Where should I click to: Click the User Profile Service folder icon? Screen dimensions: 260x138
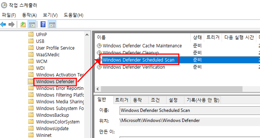tap(31, 48)
